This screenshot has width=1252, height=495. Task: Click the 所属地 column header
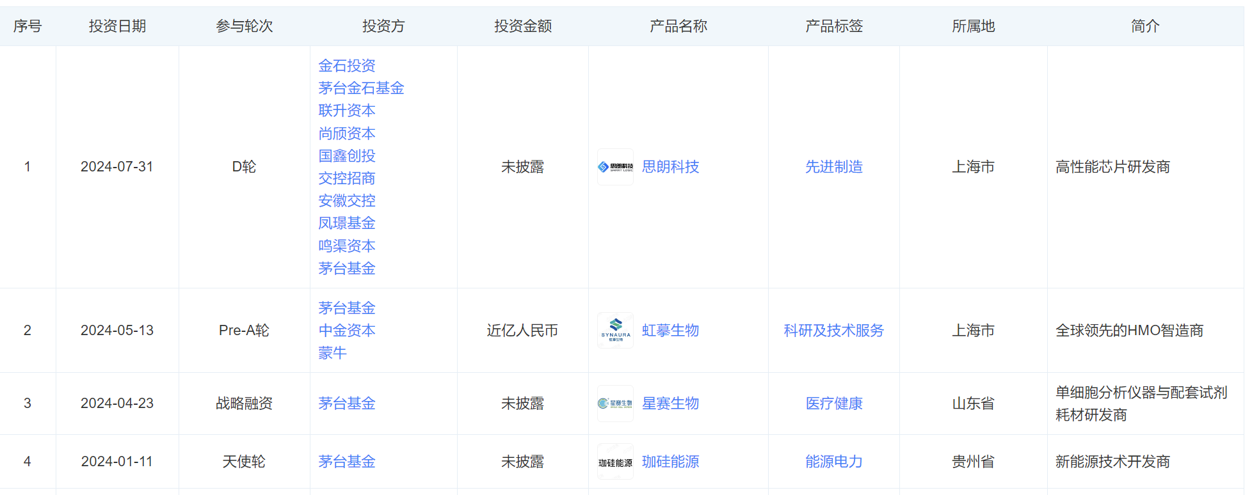(973, 26)
